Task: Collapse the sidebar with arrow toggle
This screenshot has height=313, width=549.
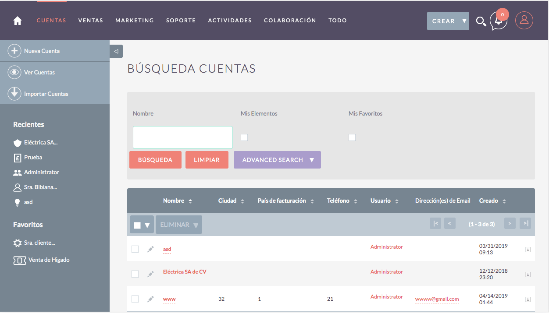Action: pos(116,51)
